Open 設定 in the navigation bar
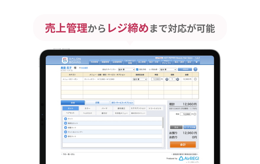This screenshot has height=164, width=260. 189,62
